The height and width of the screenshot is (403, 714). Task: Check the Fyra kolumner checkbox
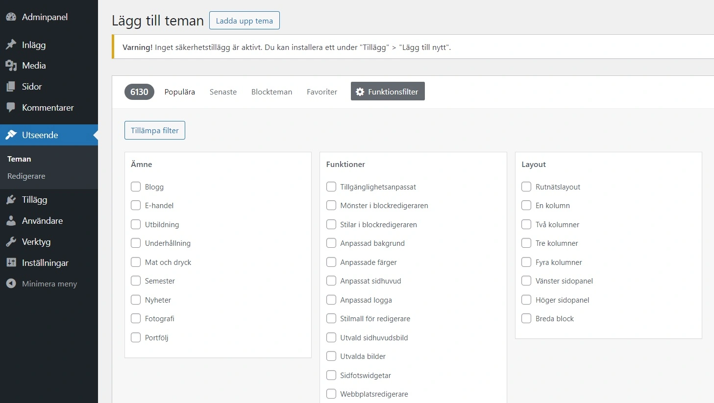pos(526,262)
